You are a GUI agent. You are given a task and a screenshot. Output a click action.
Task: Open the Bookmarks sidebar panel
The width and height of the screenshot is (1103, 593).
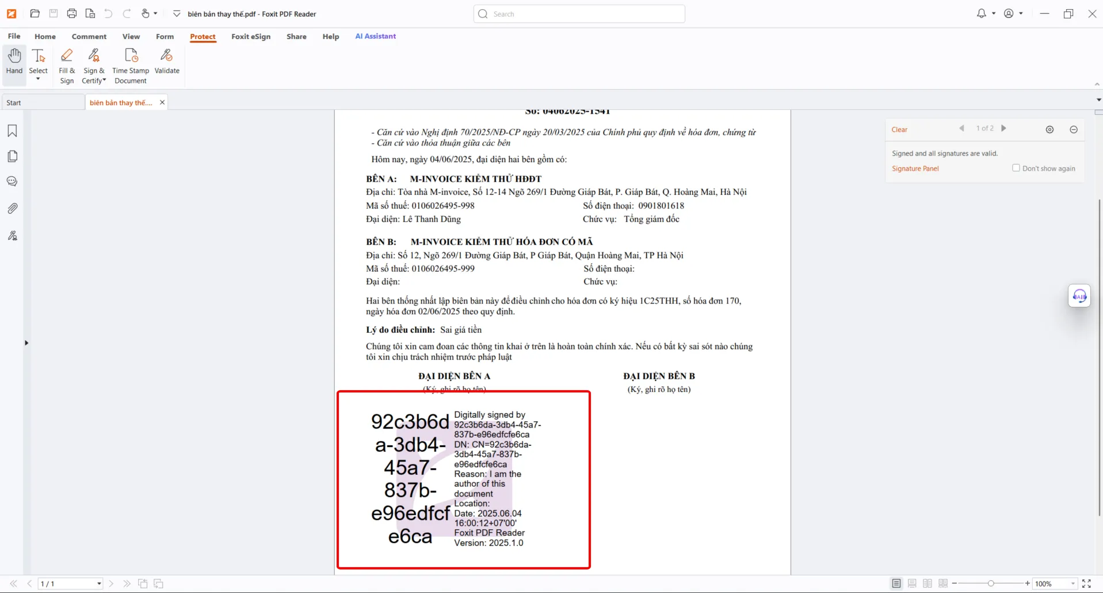tap(12, 131)
